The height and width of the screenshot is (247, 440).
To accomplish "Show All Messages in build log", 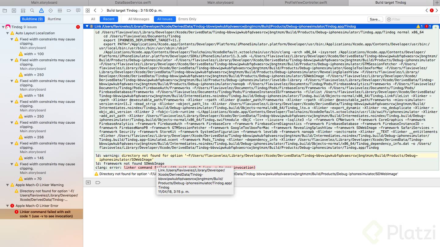I will point(139,19).
